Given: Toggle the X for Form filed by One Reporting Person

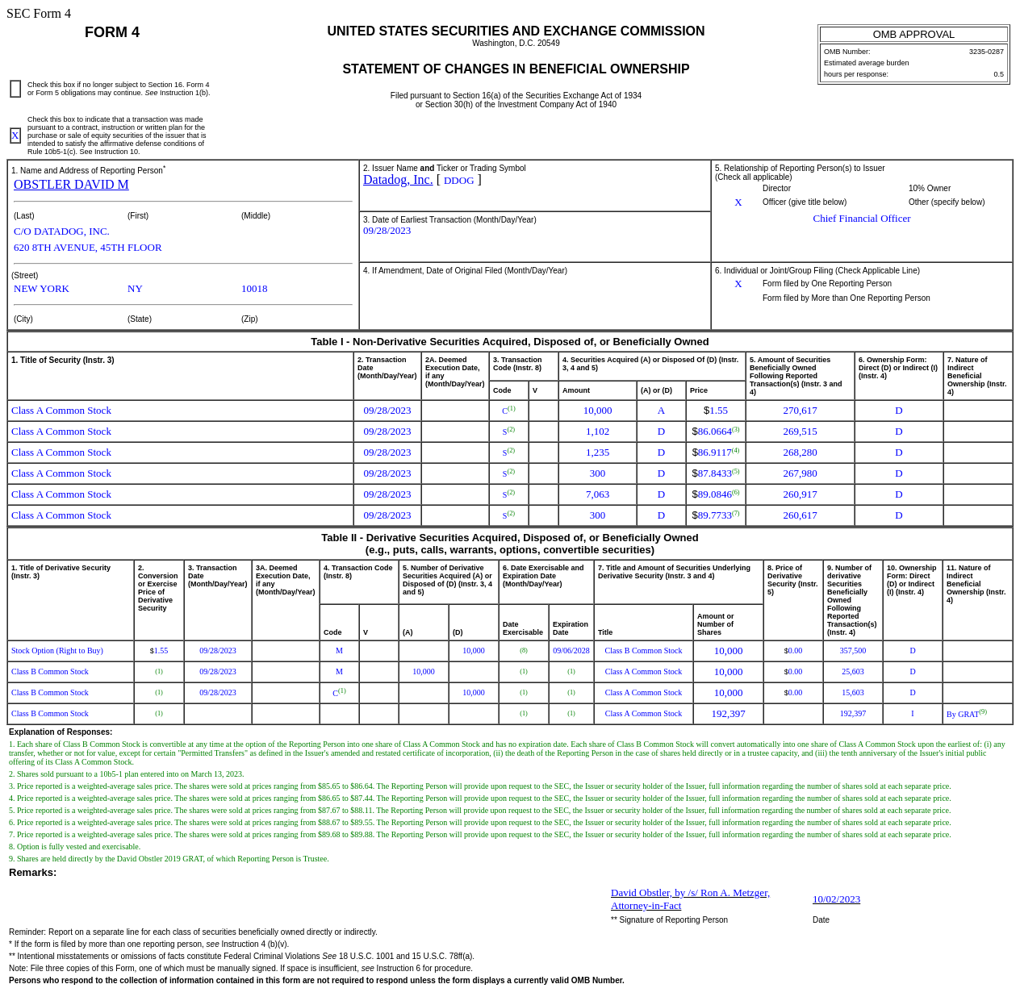Looking at the screenshot, I should tap(738, 284).
